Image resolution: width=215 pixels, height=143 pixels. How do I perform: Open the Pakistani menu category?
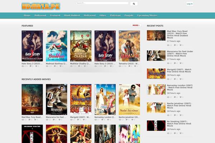click(115, 15)
